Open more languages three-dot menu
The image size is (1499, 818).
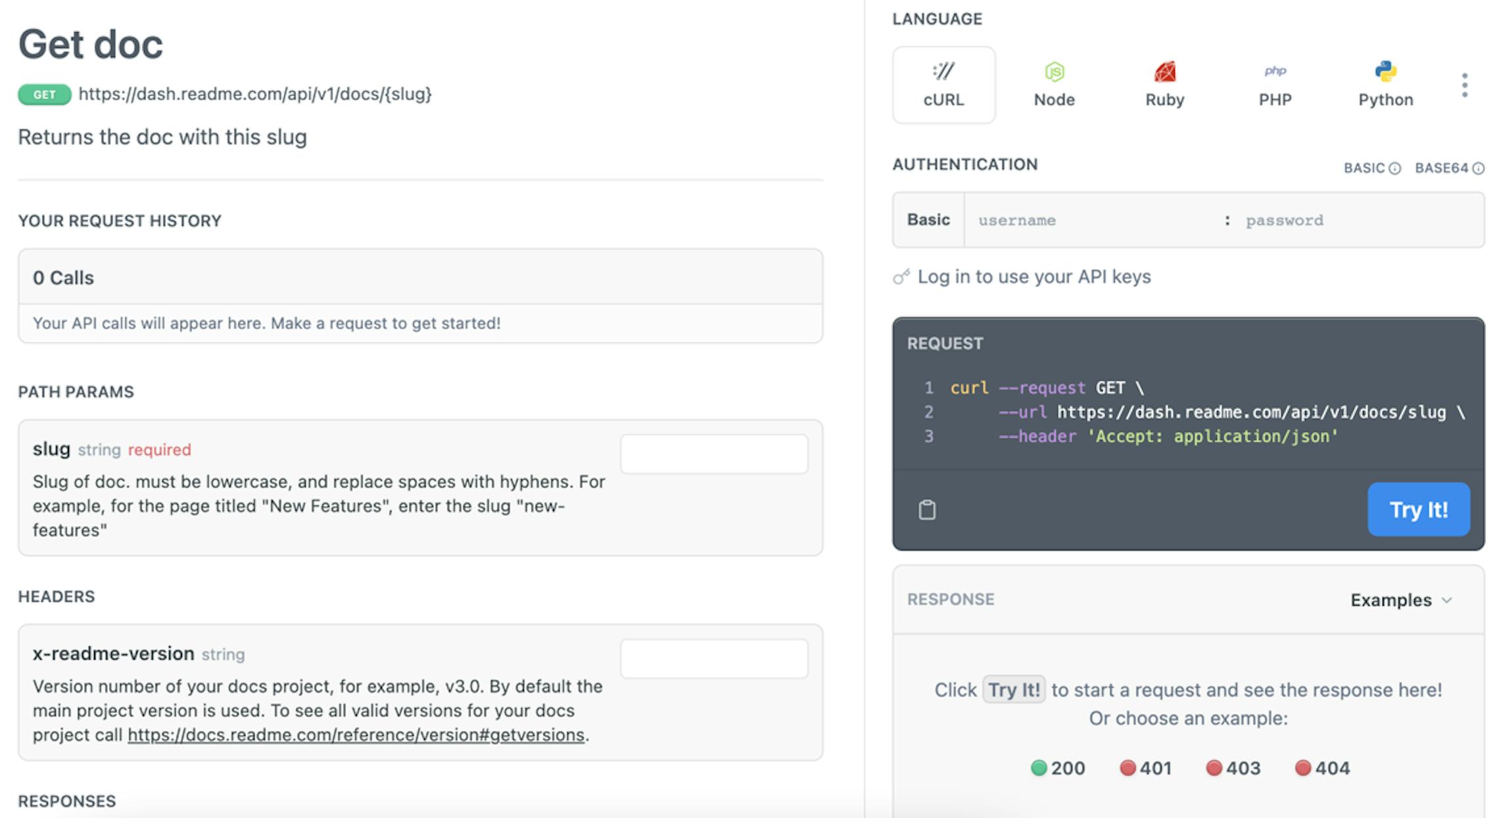point(1464,85)
